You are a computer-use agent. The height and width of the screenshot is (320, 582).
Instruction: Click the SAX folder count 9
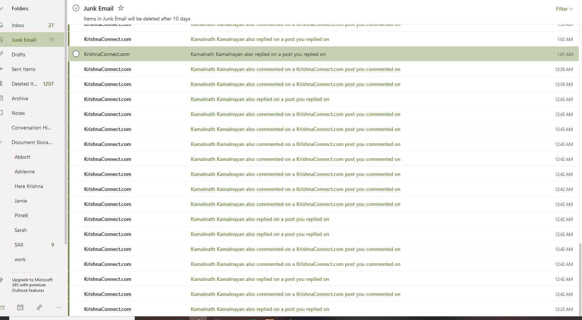point(52,245)
